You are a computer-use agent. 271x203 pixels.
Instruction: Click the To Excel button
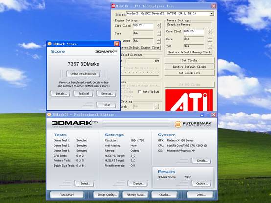[84, 94]
